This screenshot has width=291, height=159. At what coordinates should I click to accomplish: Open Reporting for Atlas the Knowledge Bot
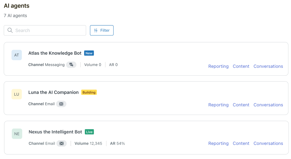pyautogui.click(x=218, y=66)
